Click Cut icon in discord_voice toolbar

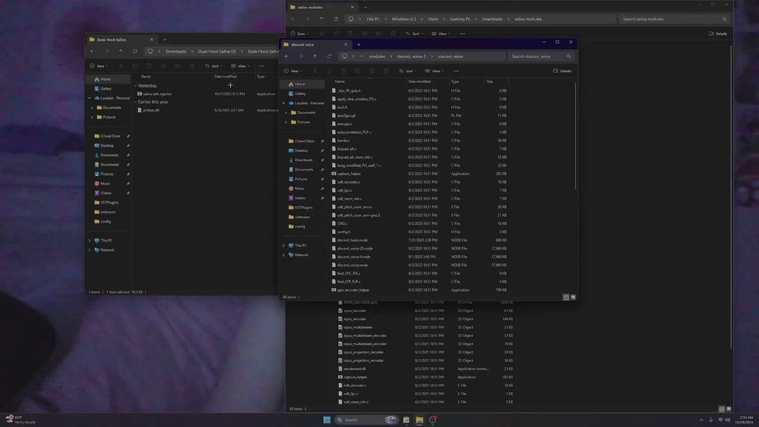pos(315,71)
